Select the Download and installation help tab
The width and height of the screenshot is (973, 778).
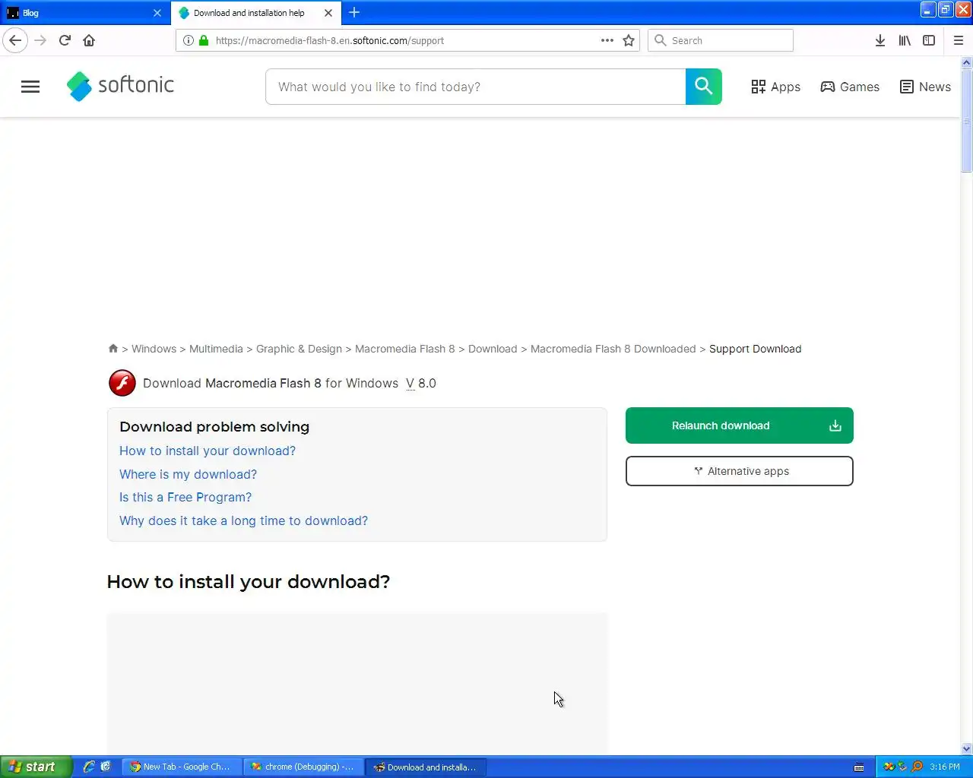point(249,13)
